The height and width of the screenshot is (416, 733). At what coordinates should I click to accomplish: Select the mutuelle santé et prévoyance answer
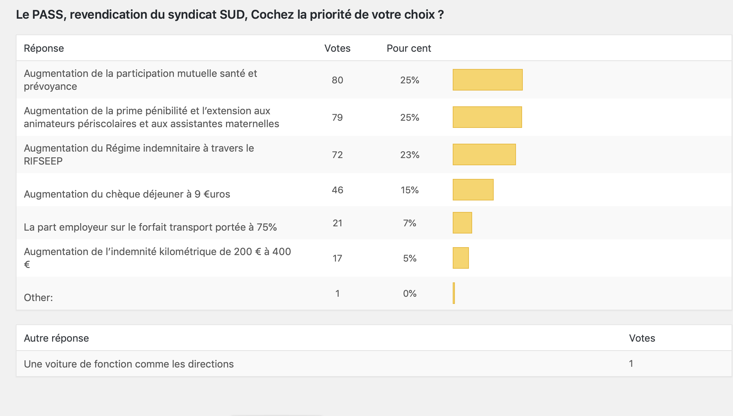pos(140,80)
